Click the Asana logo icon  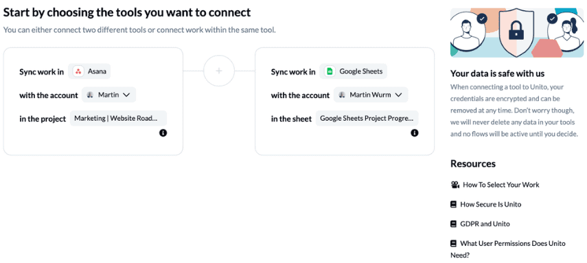tap(78, 71)
